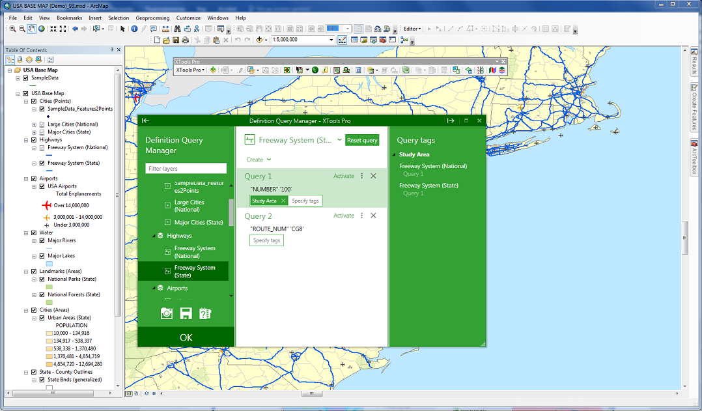Open the Geoprocessing menu
Image resolution: width=702 pixels, height=411 pixels.
[152, 18]
